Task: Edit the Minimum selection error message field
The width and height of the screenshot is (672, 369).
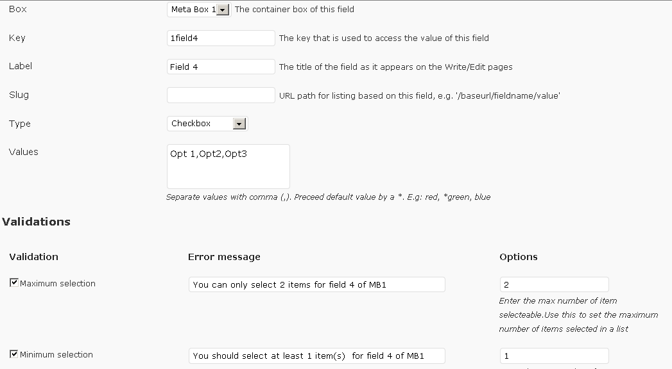Action: coord(316,356)
